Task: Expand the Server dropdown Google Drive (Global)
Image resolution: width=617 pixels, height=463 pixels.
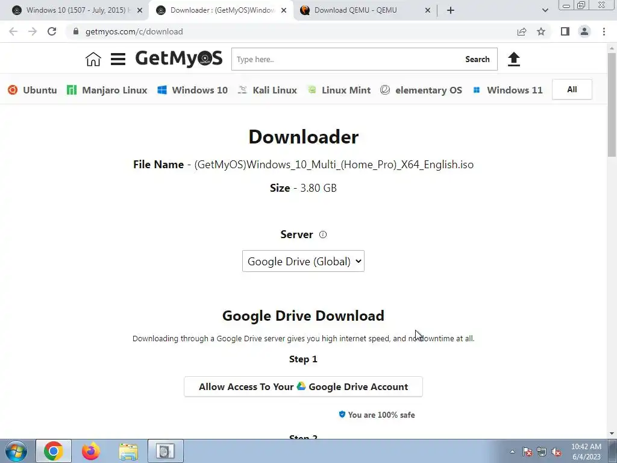Action: point(303,261)
